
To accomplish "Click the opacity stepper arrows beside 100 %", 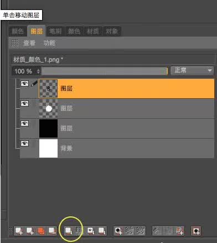I will [38, 71].
